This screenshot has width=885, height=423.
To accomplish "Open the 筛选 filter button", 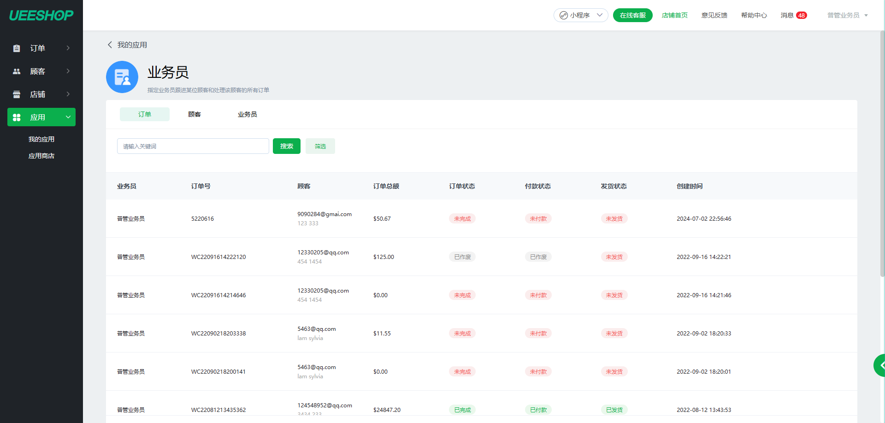I will (x=320, y=146).
